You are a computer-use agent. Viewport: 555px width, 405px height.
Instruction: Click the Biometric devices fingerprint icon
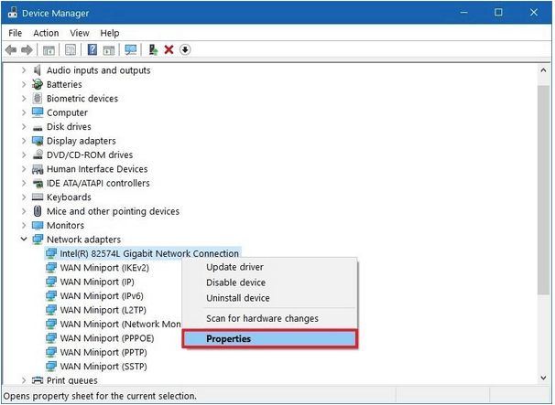38,98
